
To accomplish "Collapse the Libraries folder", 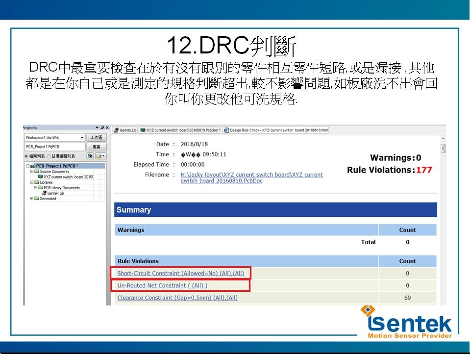I will click(32, 182).
